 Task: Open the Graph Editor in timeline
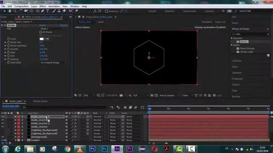[142, 108]
